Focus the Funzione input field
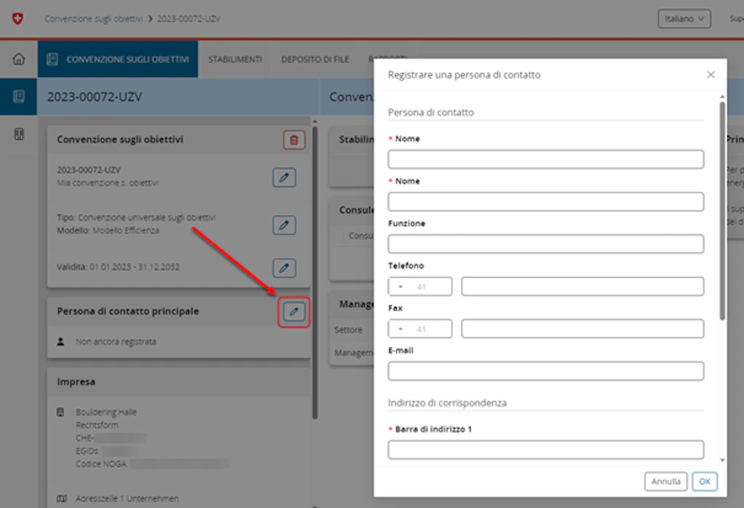The height and width of the screenshot is (508, 744). (546, 244)
